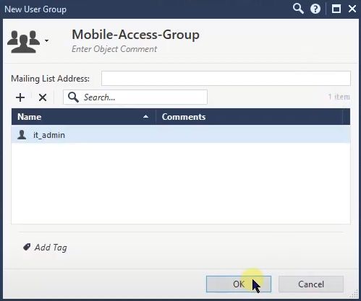Expand the dropdown arrow beside the group icon
The height and width of the screenshot is (301, 361).
46,40
